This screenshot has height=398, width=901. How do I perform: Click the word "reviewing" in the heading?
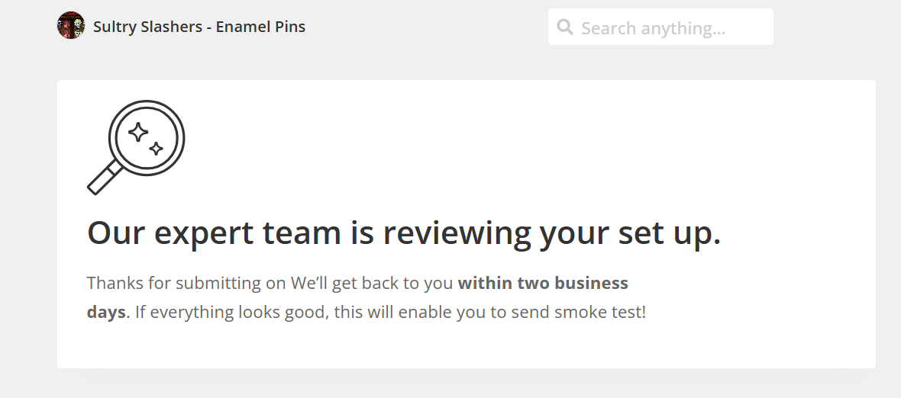click(x=456, y=233)
